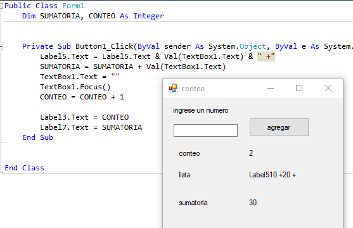Click the 'sumatoria' label
The image size is (353, 228).
pos(193,203)
